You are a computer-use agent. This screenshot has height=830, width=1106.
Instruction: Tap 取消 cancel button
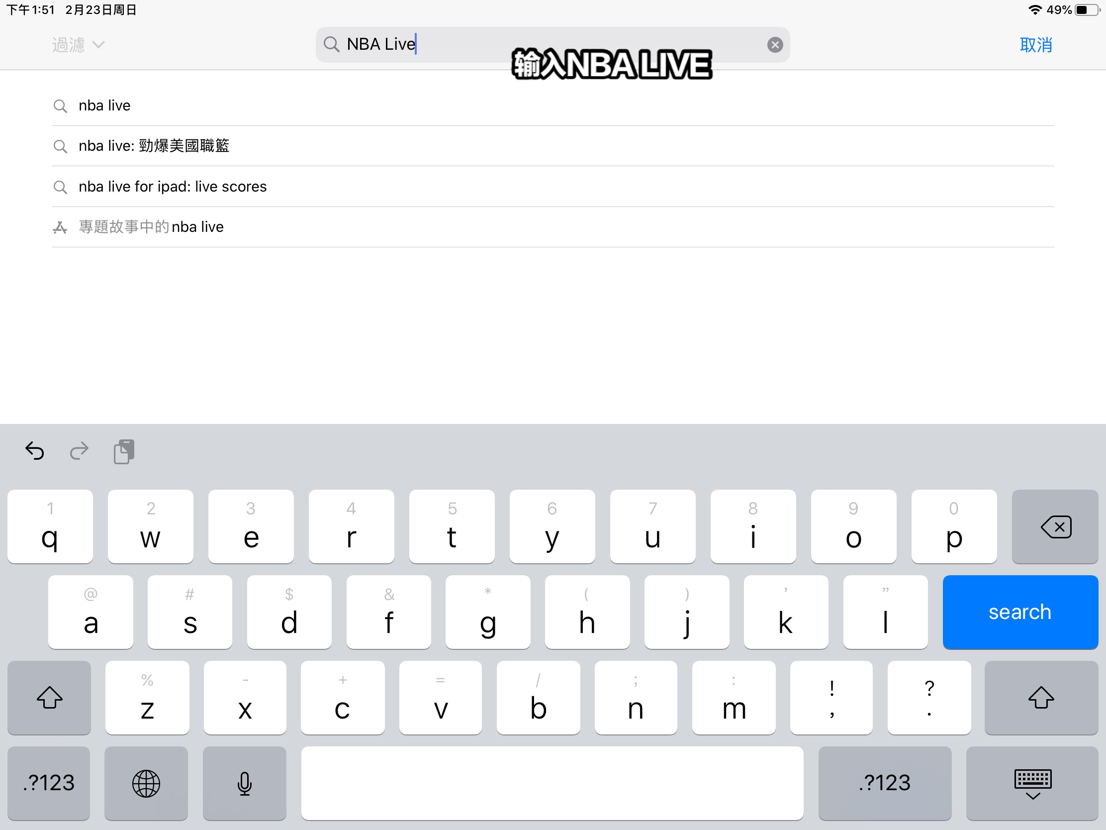tap(1038, 44)
